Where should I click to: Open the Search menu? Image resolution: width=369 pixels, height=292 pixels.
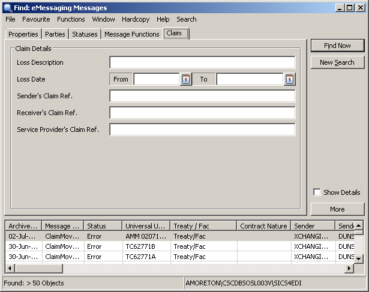pyautogui.click(x=187, y=19)
